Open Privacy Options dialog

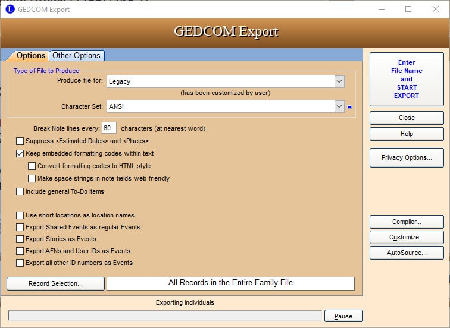tap(407, 158)
